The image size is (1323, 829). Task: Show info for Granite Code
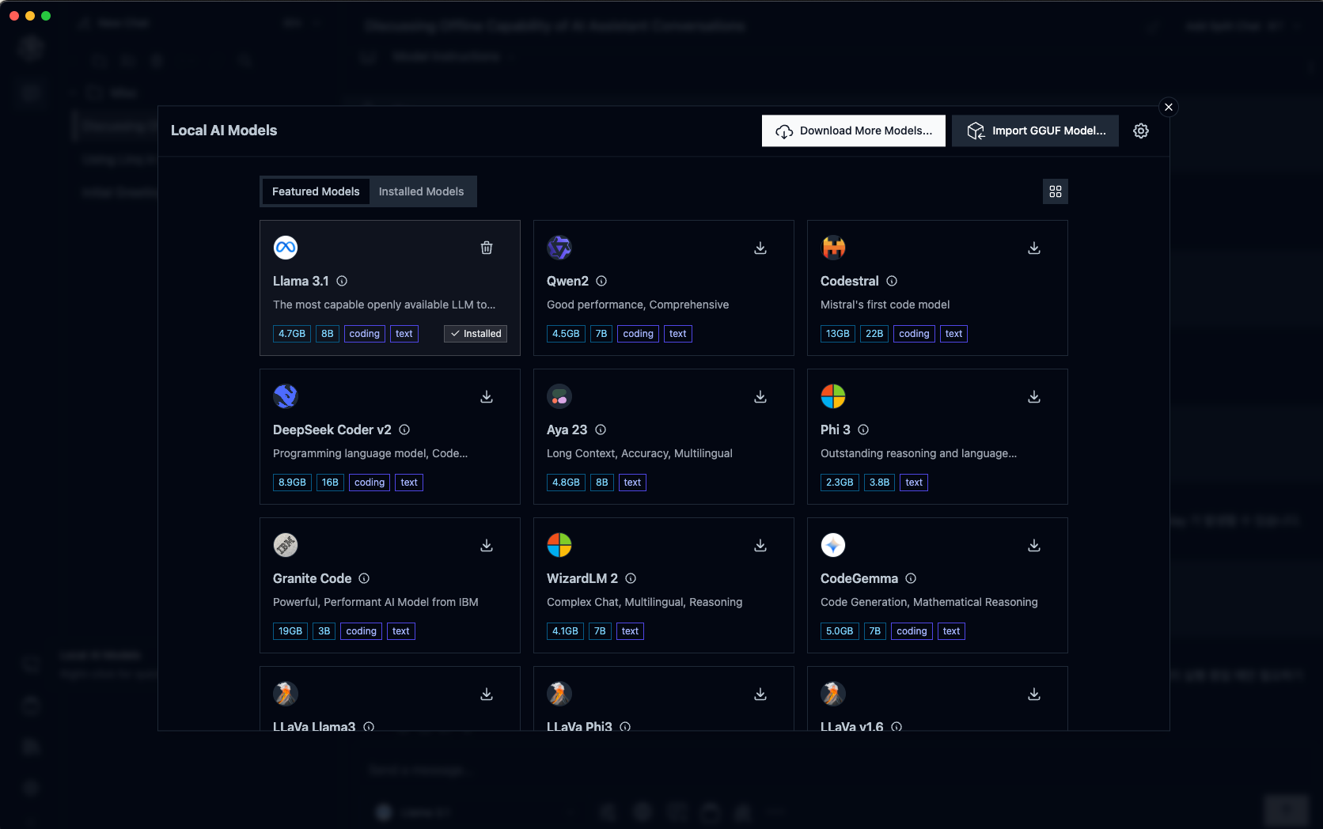[x=364, y=578]
